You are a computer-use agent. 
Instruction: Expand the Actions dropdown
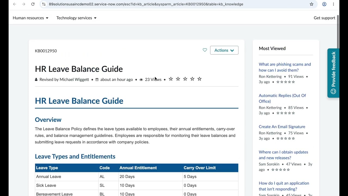(224, 50)
